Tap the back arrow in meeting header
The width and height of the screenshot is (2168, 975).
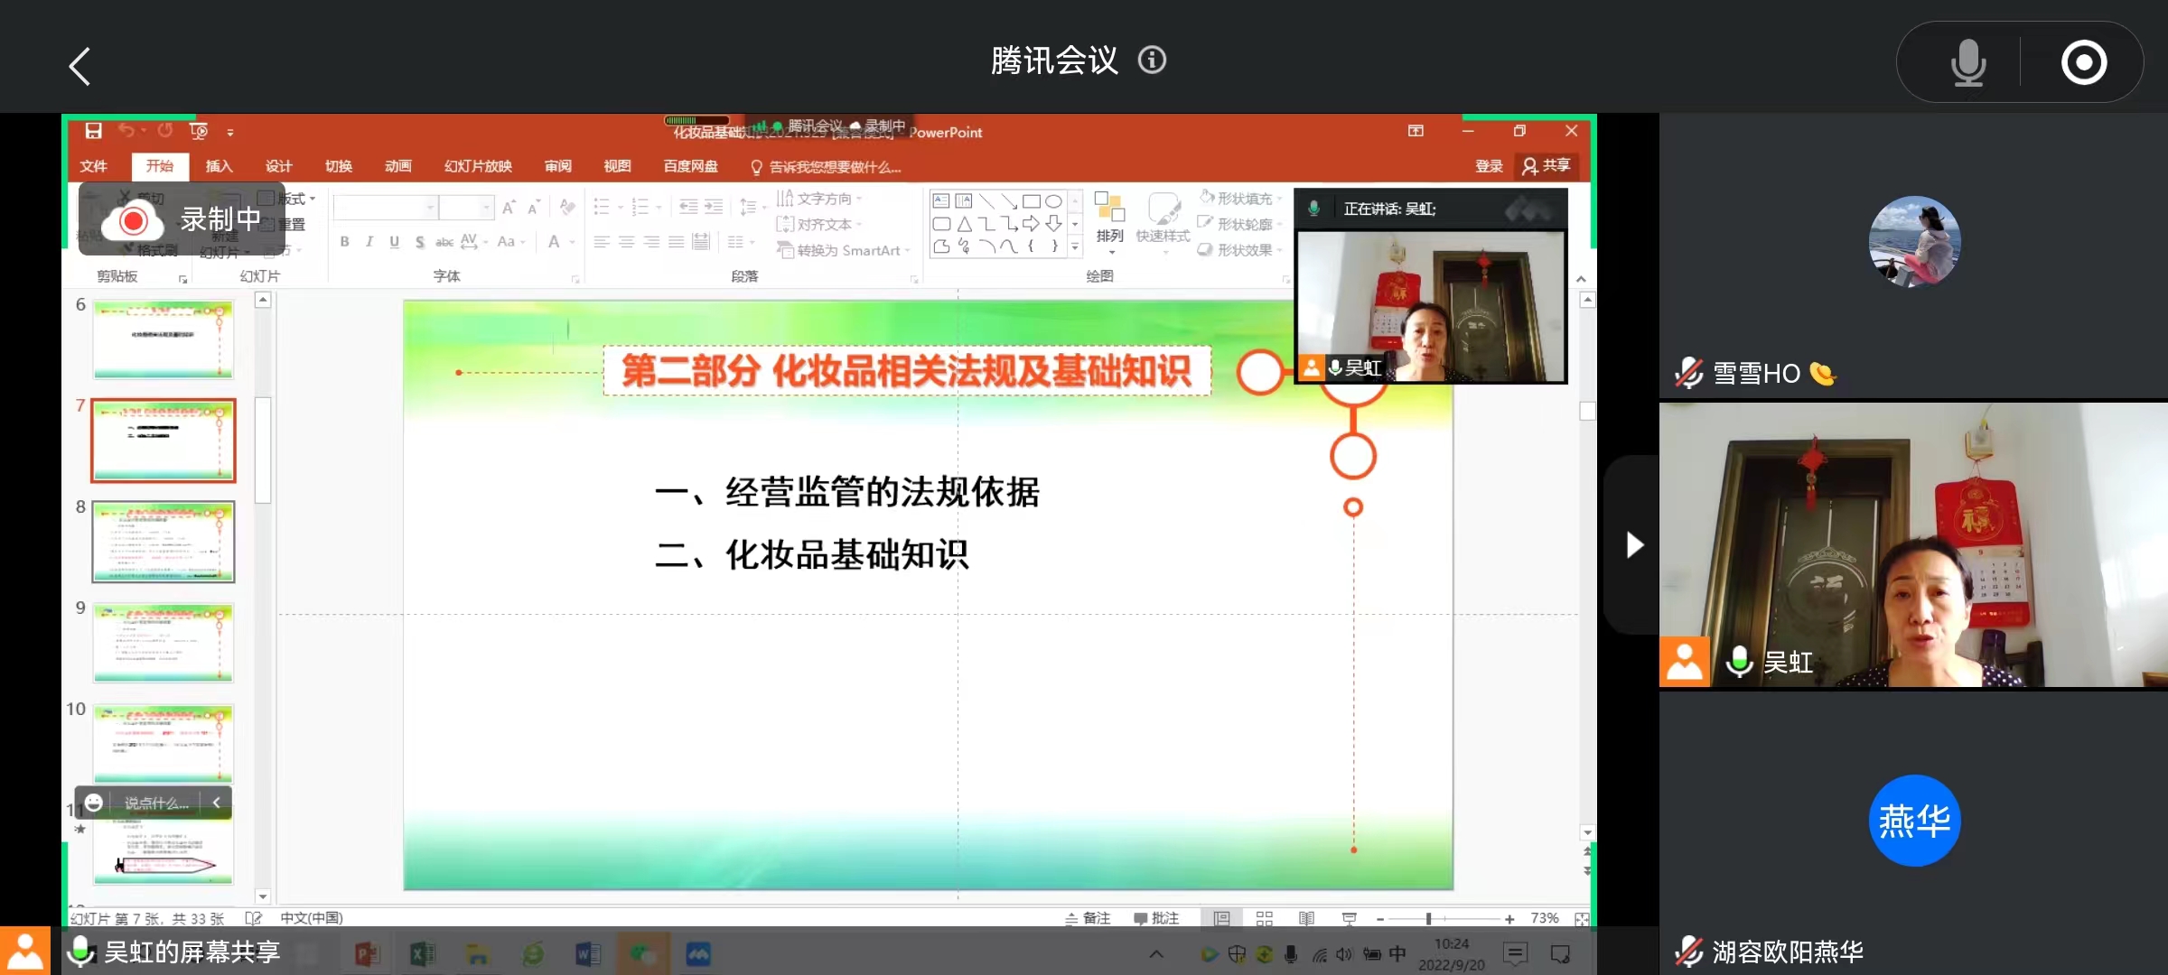[x=79, y=66]
